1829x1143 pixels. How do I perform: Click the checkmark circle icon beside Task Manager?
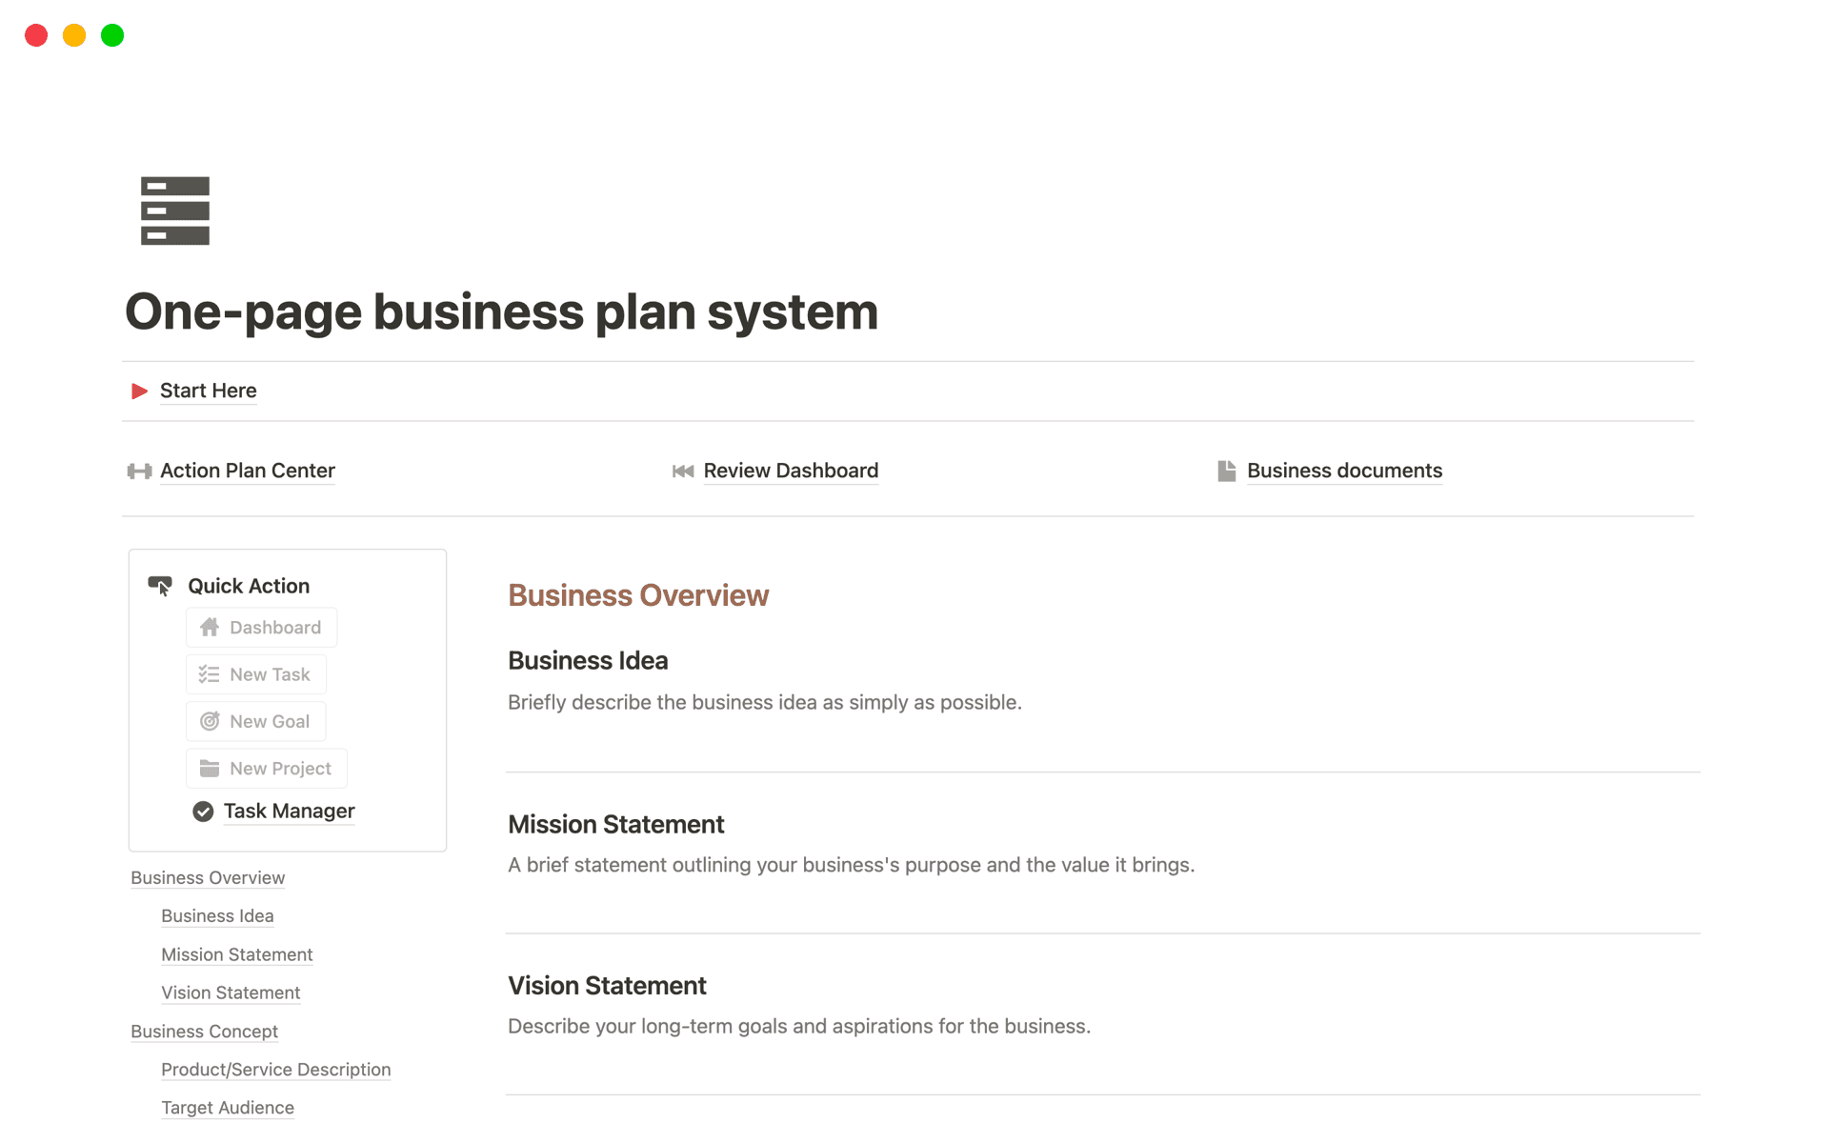203,812
